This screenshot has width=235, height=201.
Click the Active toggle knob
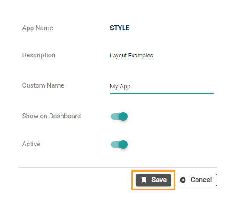point(123,145)
